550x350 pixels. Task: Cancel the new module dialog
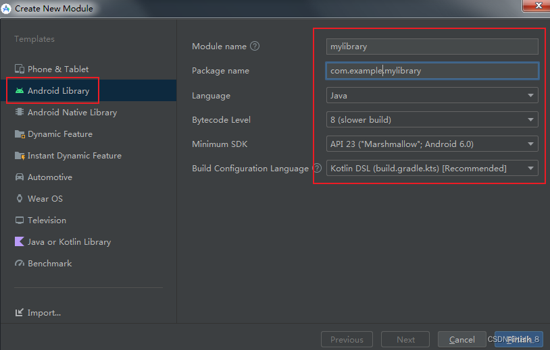(462, 339)
